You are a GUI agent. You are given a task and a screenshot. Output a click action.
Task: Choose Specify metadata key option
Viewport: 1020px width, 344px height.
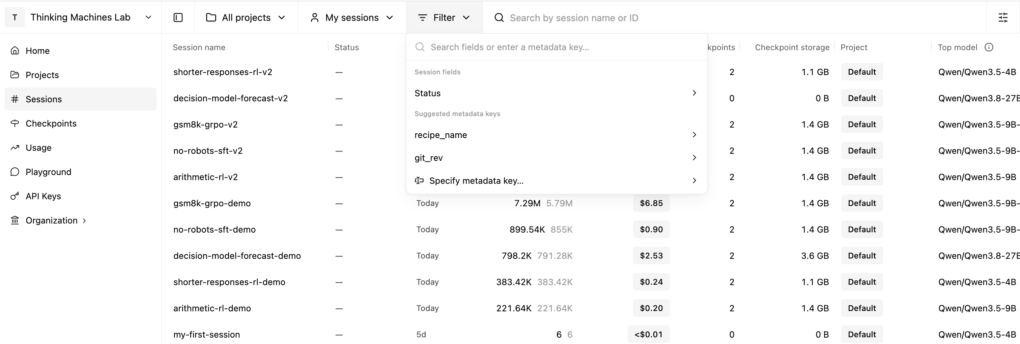pyautogui.click(x=556, y=180)
